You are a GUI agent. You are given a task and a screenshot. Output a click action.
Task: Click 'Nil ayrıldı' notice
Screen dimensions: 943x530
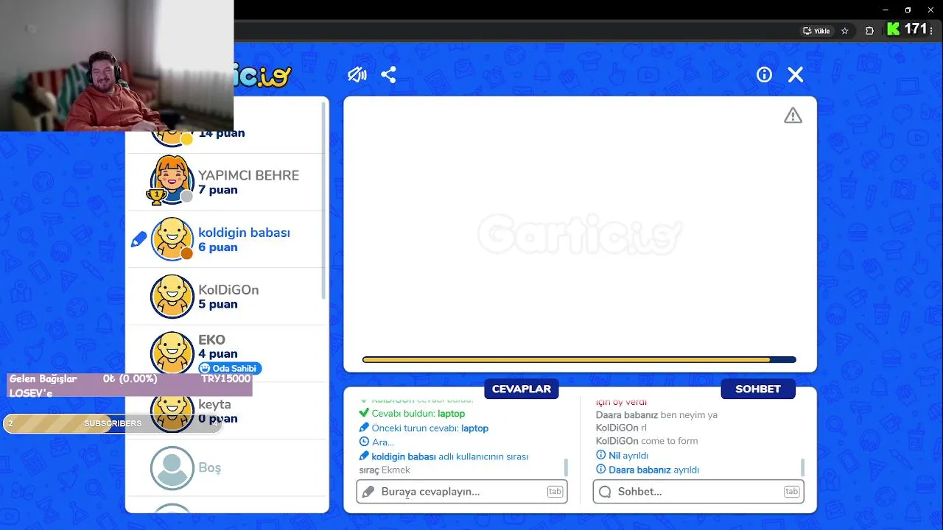click(622, 456)
